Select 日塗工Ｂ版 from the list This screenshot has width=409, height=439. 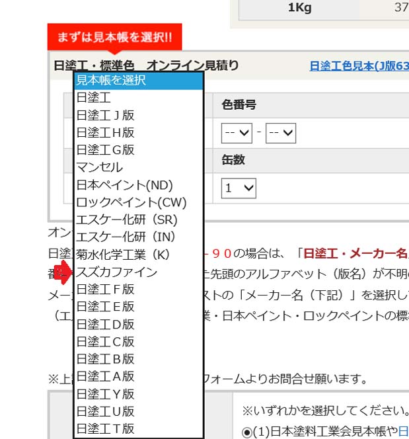pyautogui.click(x=139, y=359)
